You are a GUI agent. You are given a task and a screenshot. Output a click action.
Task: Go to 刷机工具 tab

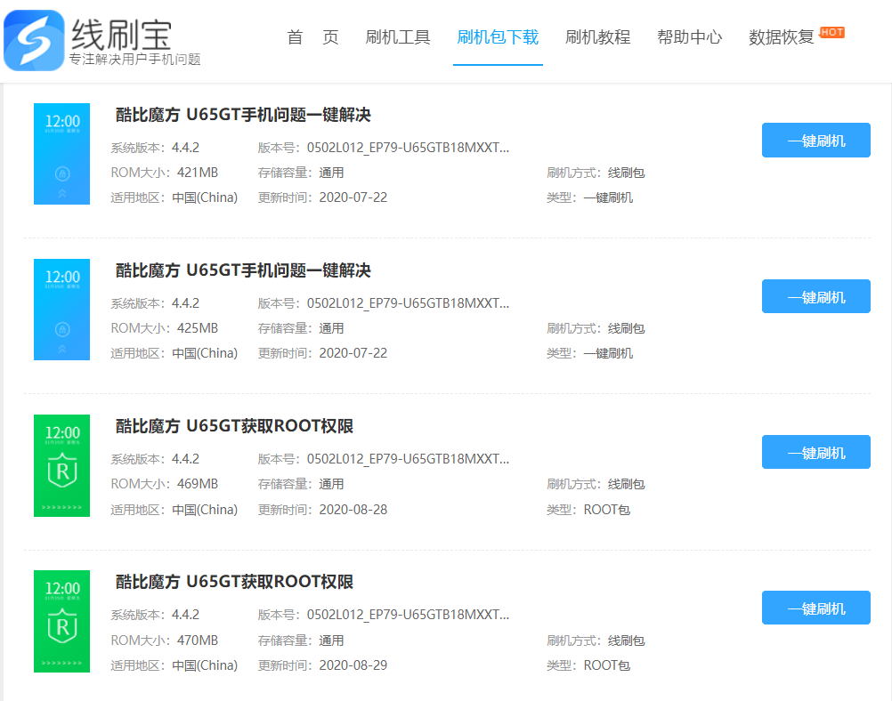click(398, 37)
